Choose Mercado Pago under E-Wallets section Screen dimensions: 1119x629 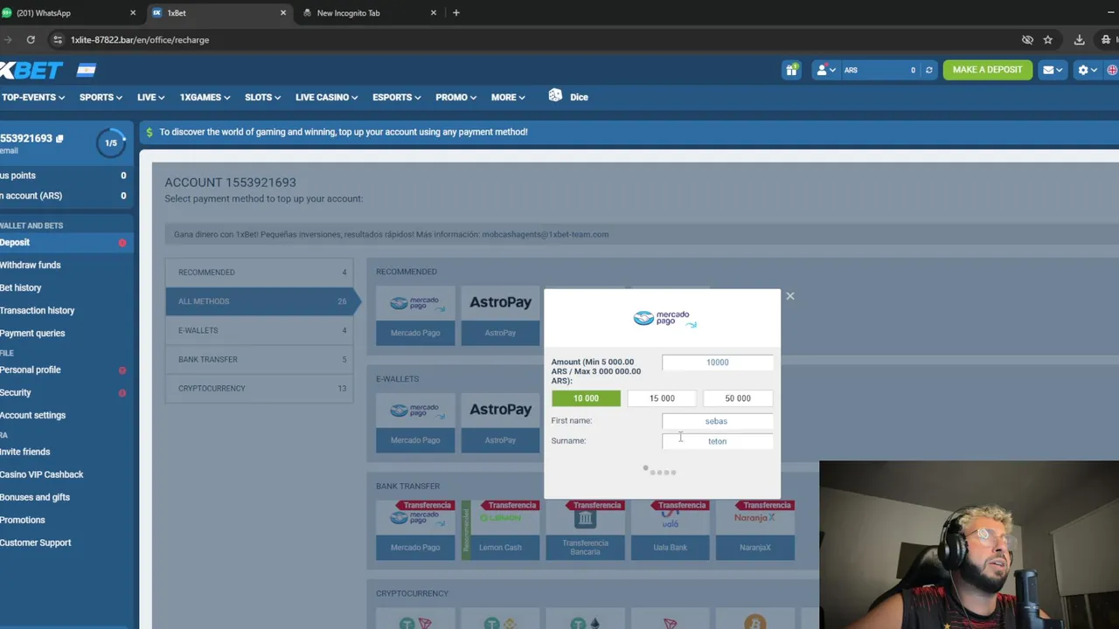[x=415, y=423]
